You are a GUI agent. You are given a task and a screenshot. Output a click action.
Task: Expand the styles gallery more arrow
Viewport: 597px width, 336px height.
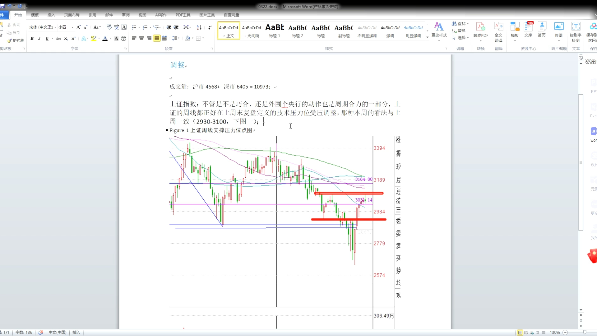click(x=428, y=37)
